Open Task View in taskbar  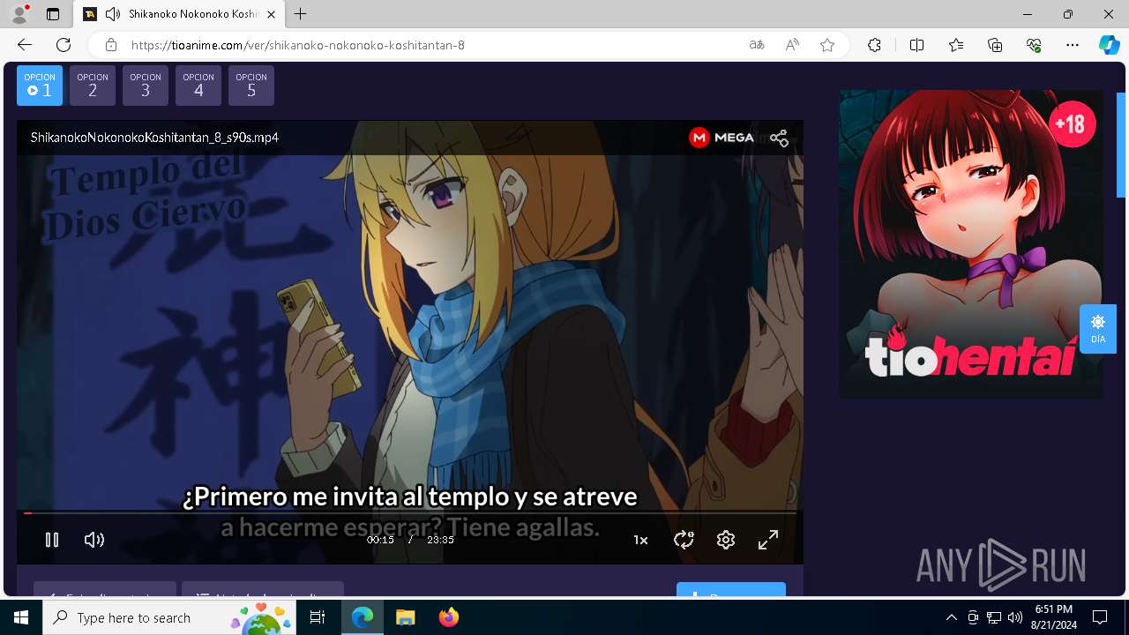(x=318, y=617)
